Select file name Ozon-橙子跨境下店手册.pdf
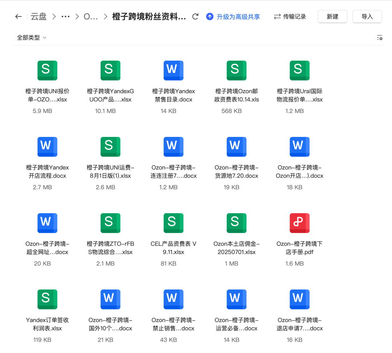This screenshot has width=392, height=353. tap(299, 248)
